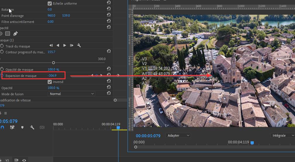Track the selected mask backward
The height and width of the screenshot is (162, 295).
click(58, 45)
